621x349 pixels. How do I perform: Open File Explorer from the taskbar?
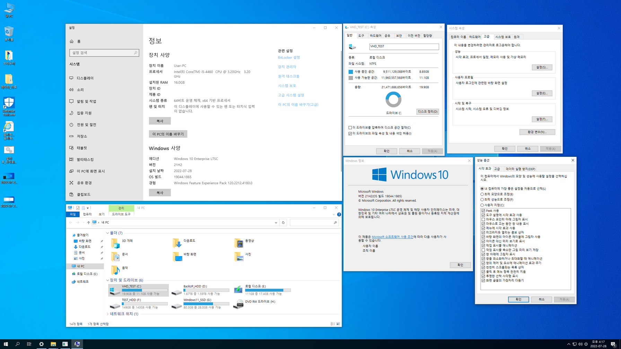pos(53,344)
